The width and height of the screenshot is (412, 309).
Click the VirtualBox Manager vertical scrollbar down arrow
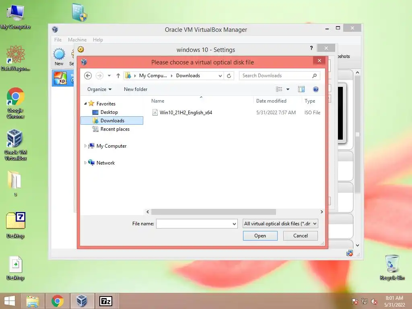pyautogui.click(x=357, y=245)
